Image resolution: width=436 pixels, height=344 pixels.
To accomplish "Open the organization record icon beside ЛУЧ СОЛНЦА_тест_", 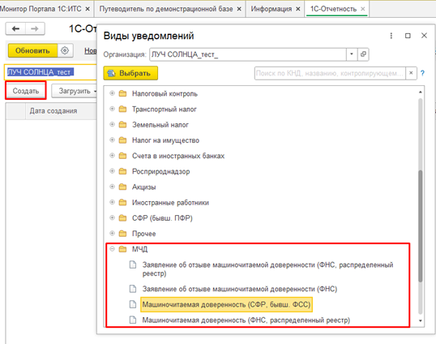I will [x=363, y=54].
